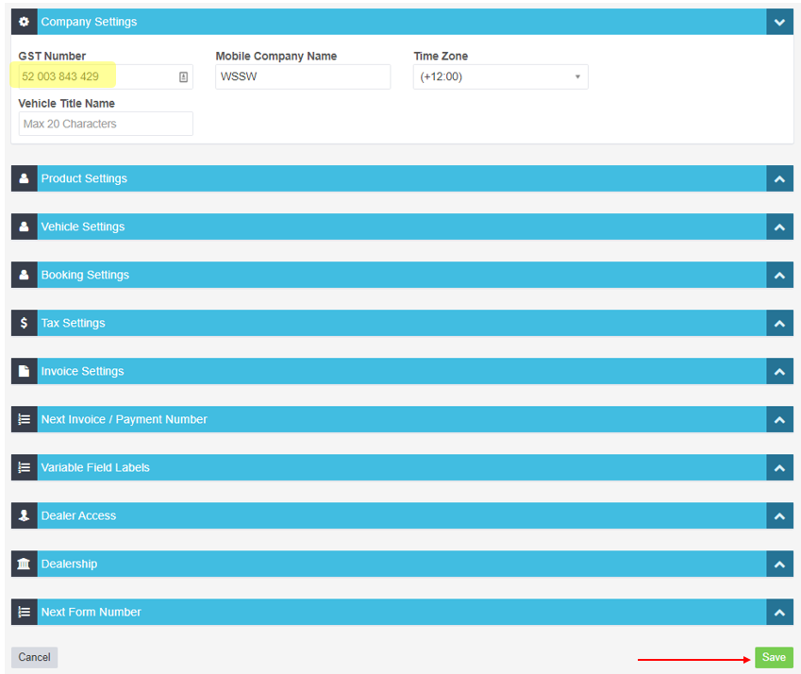Click the Cancel button
This screenshot has height=674, width=801.
(x=34, y=658)
